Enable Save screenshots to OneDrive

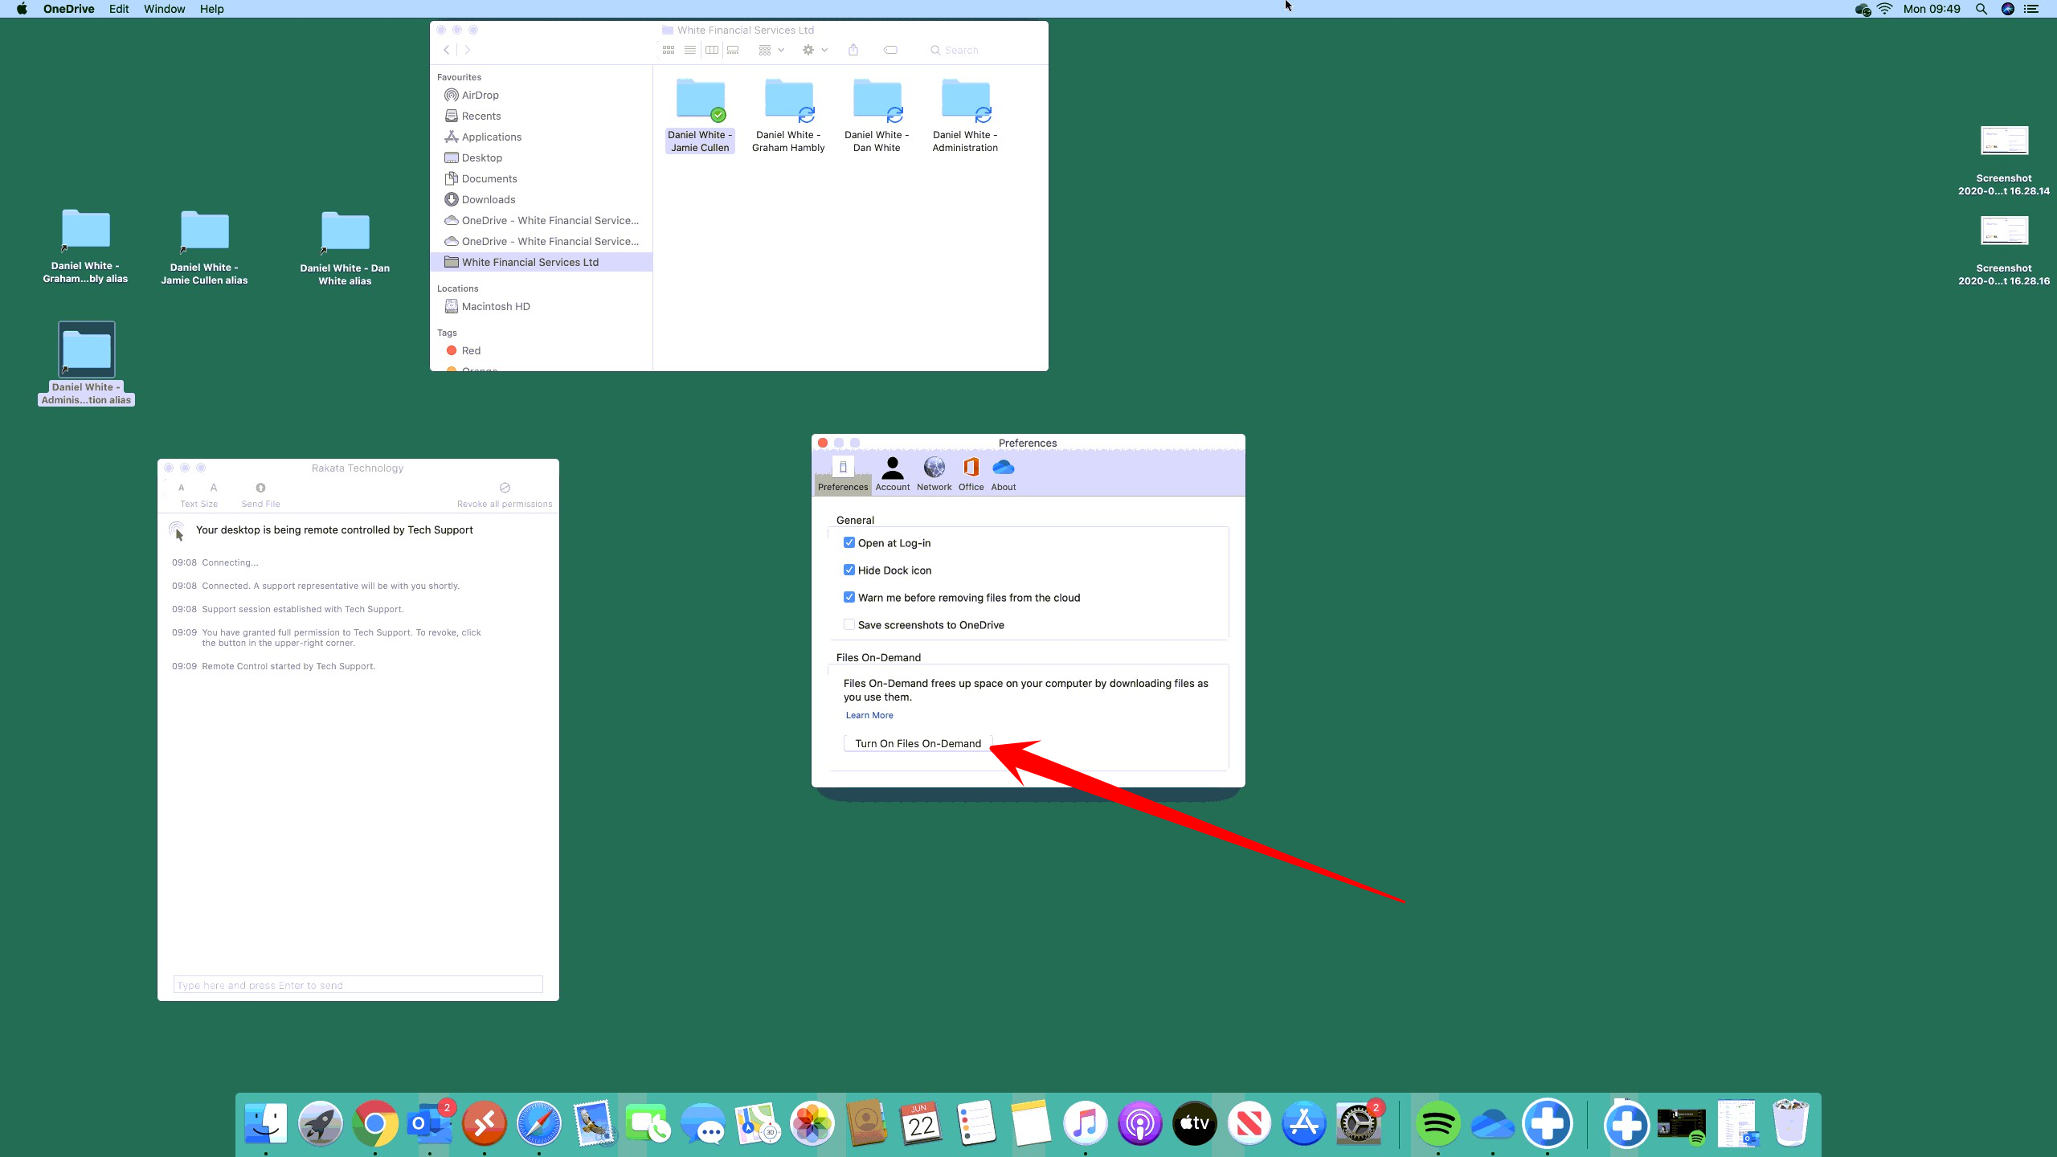pyautogui.click(x=849, y=625)
